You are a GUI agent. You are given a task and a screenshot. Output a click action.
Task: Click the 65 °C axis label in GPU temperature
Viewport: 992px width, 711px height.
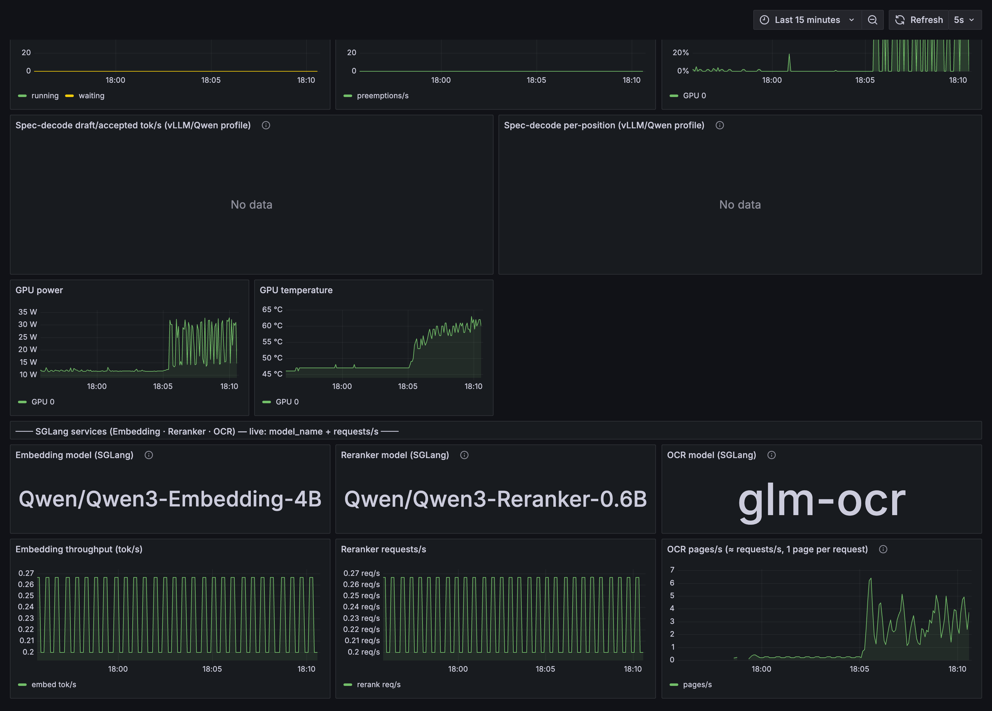(x=272, y=310)
